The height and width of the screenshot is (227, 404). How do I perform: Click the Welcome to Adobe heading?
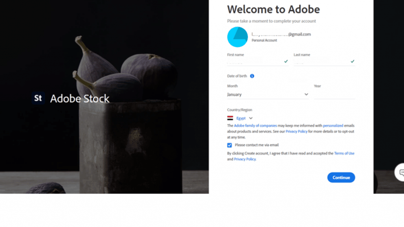273,9
